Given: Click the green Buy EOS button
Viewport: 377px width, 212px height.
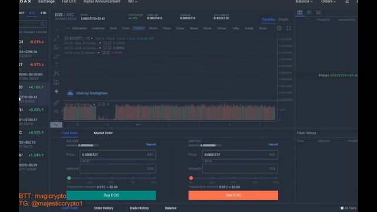Looking at the screenshot, I should (x=111, y=196).
